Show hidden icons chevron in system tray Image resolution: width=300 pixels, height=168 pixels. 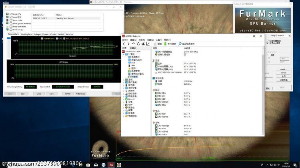(x=267, y=165)
